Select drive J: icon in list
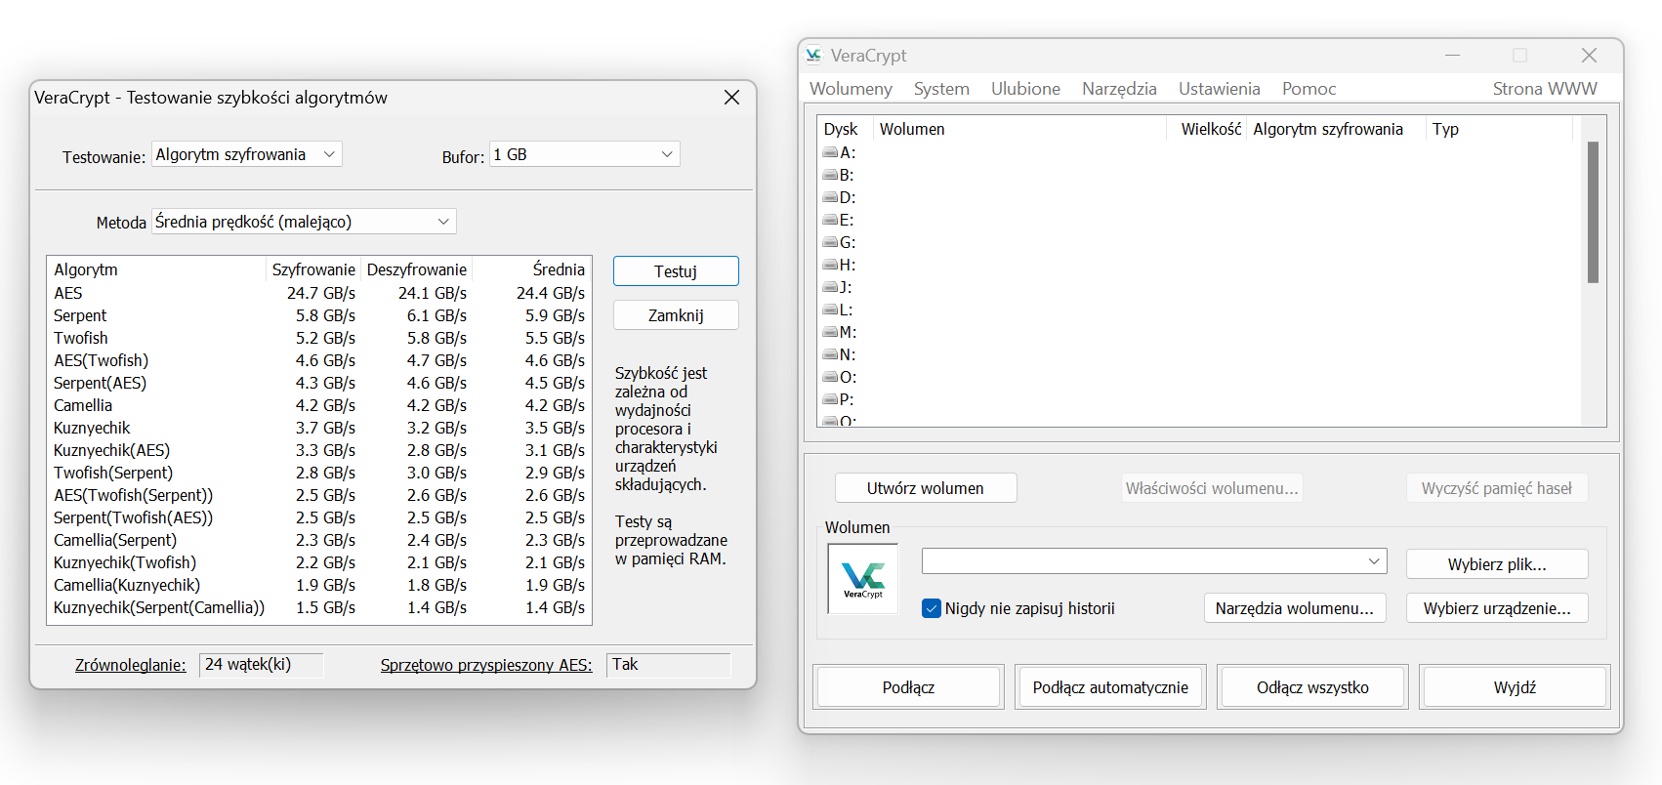The image size is (1662, 785). pyautogui.click(x=830, y=287)
